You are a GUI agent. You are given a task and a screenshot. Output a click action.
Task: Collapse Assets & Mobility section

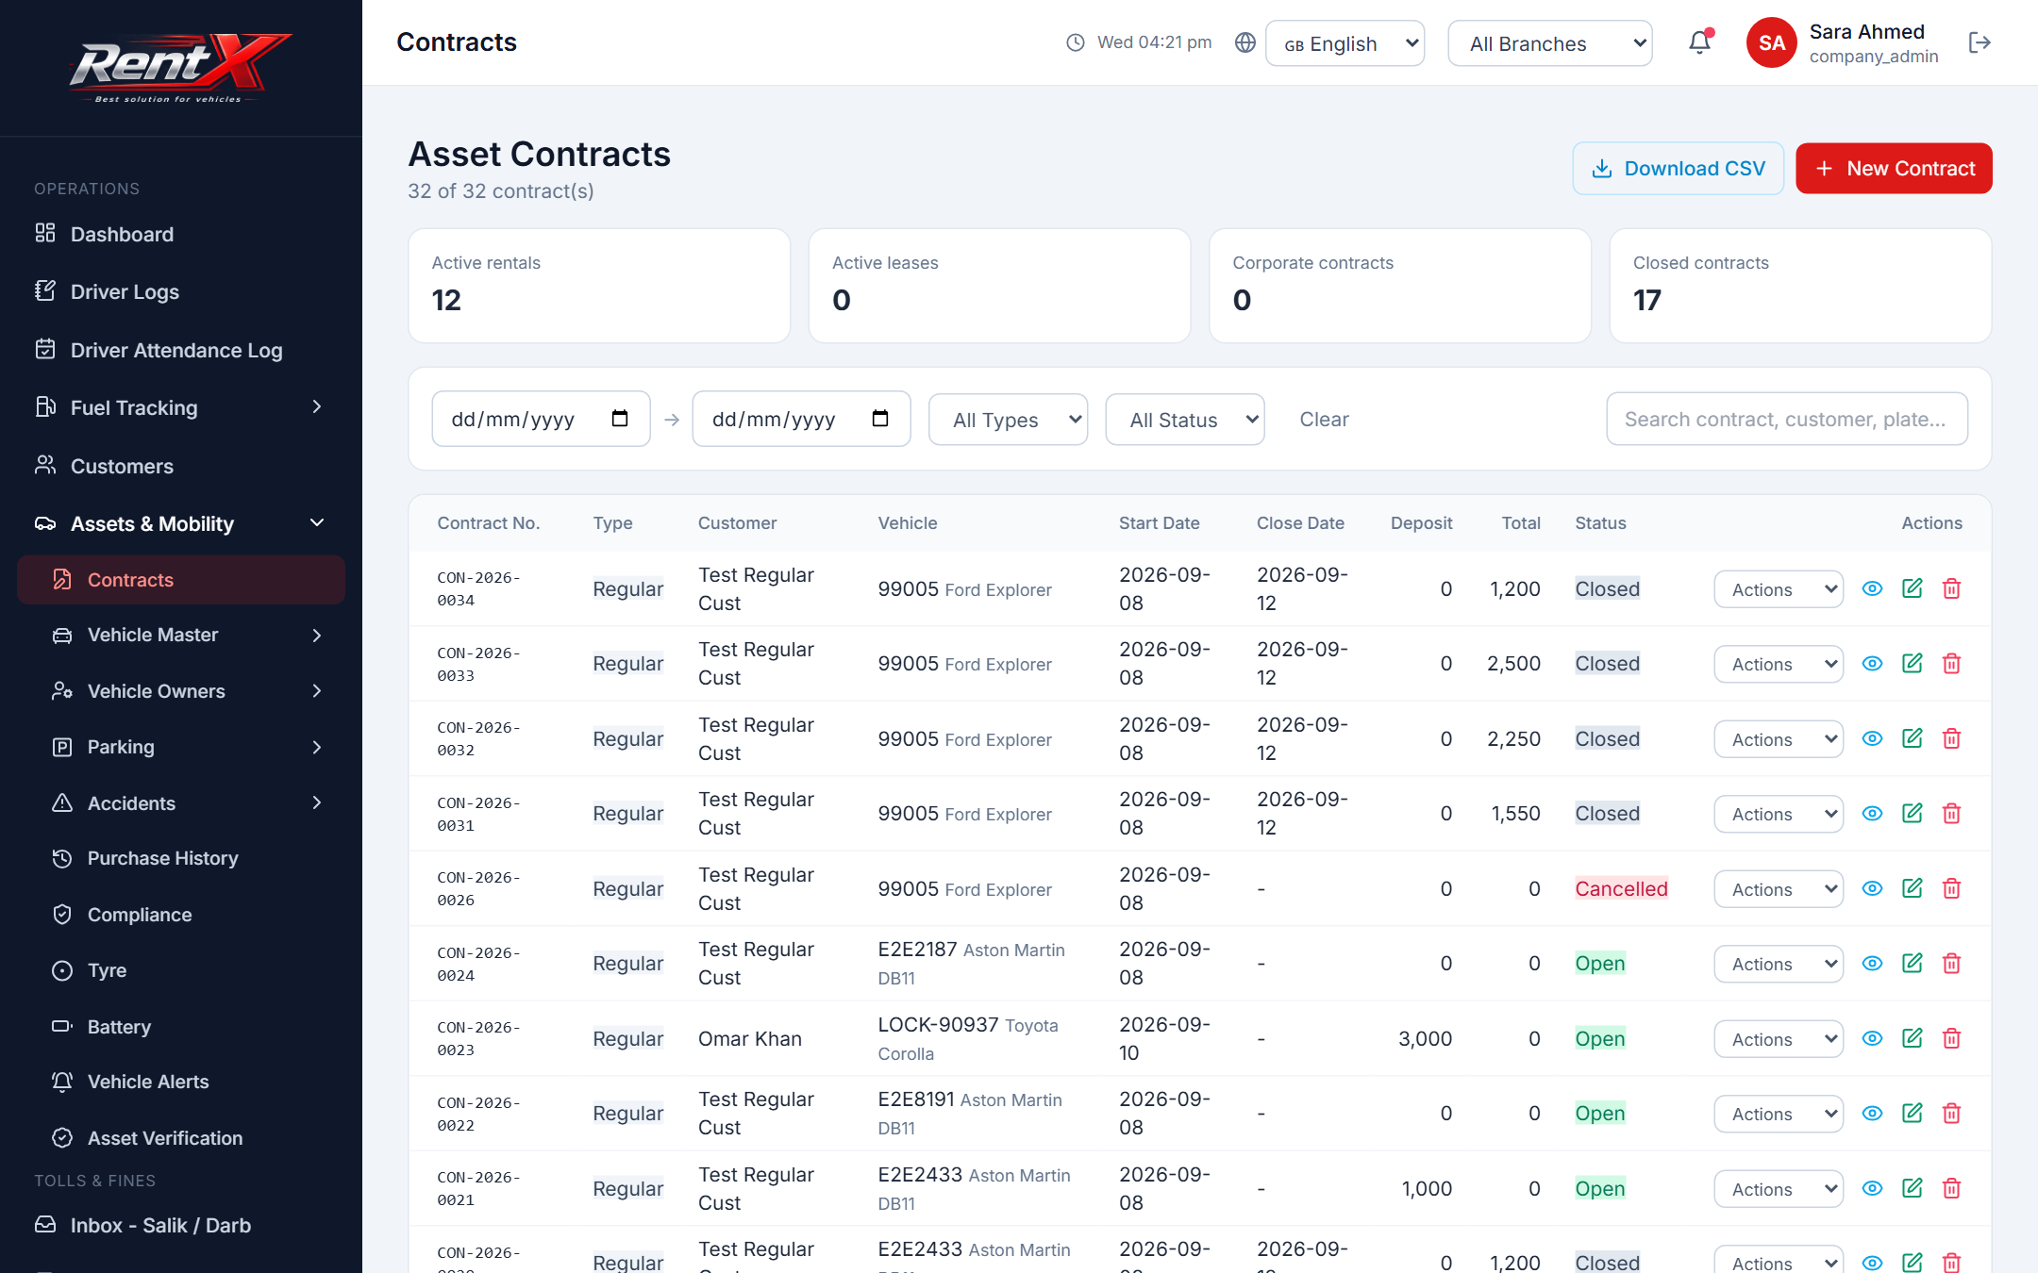tap(180, 523)
